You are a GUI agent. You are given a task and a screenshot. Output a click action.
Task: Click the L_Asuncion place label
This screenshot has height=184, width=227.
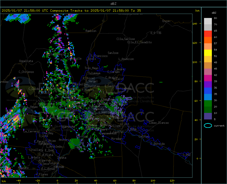click(x=126, y=59)
